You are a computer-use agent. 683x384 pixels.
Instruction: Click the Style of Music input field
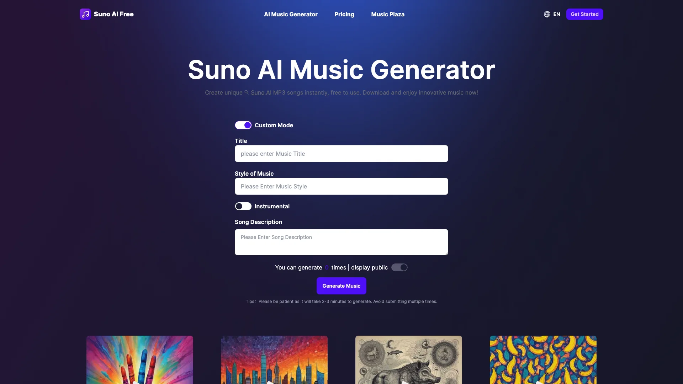[x=341, y=186]
